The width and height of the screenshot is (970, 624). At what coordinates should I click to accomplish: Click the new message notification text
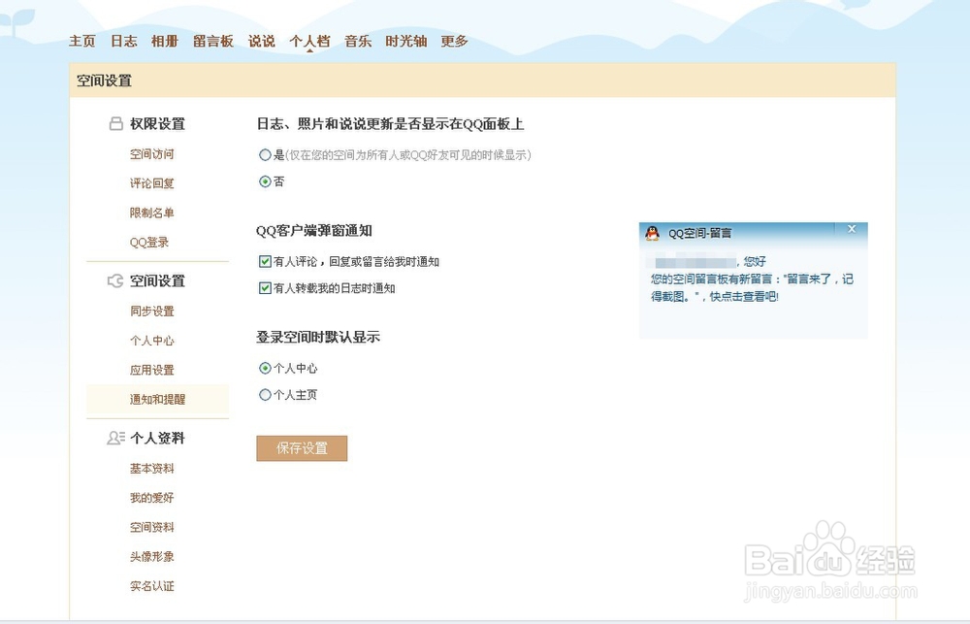pos(751,287)
